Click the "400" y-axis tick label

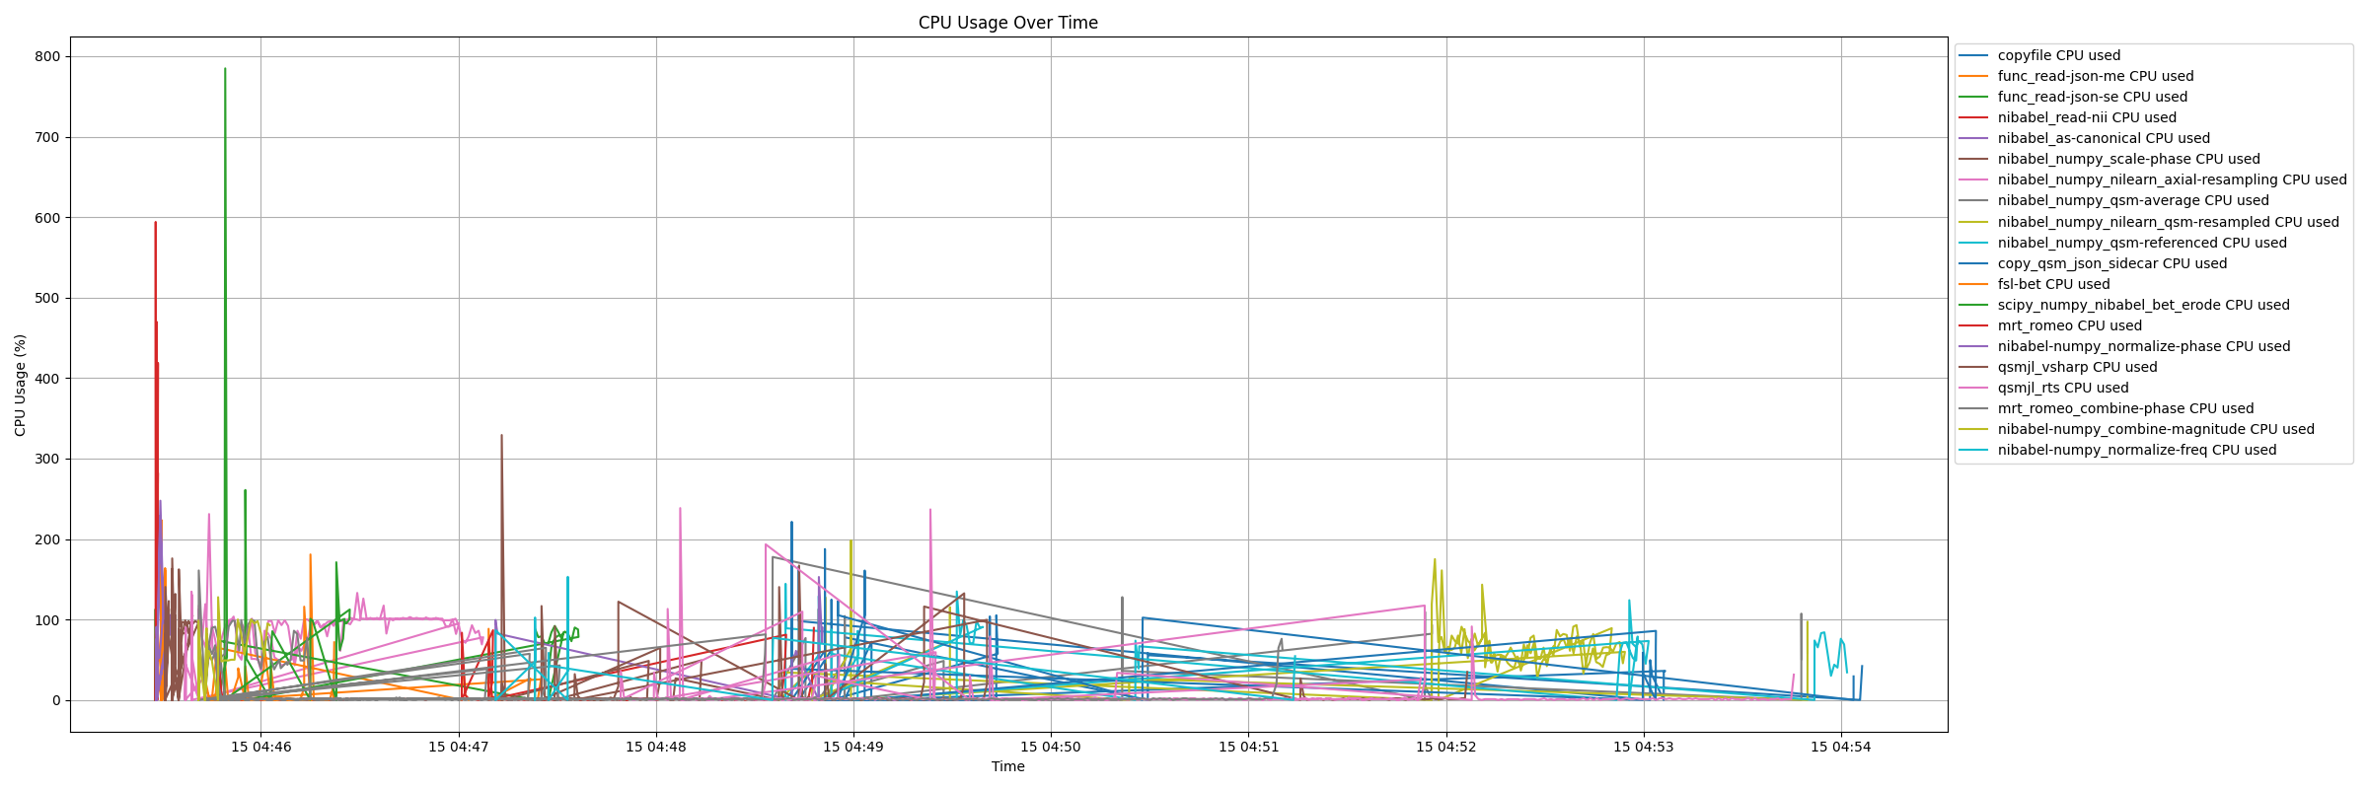(48, 379)
